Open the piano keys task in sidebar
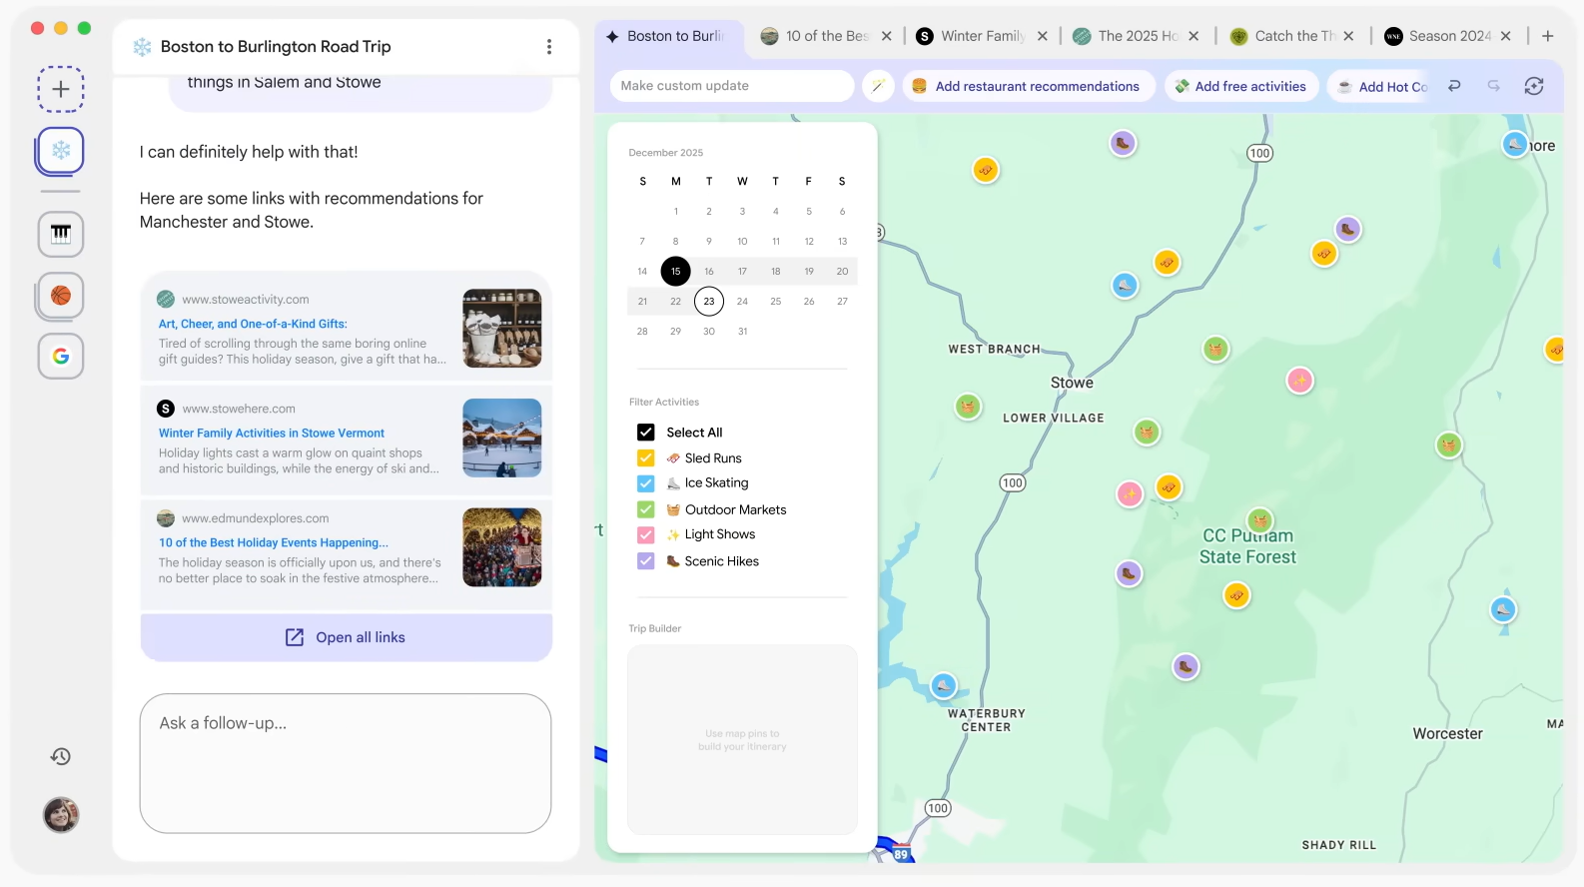This screenshot has height=887, width=1584. click(61, 234)
